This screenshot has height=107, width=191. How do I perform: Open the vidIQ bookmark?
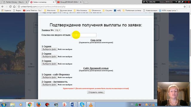[x=117, y=11]
